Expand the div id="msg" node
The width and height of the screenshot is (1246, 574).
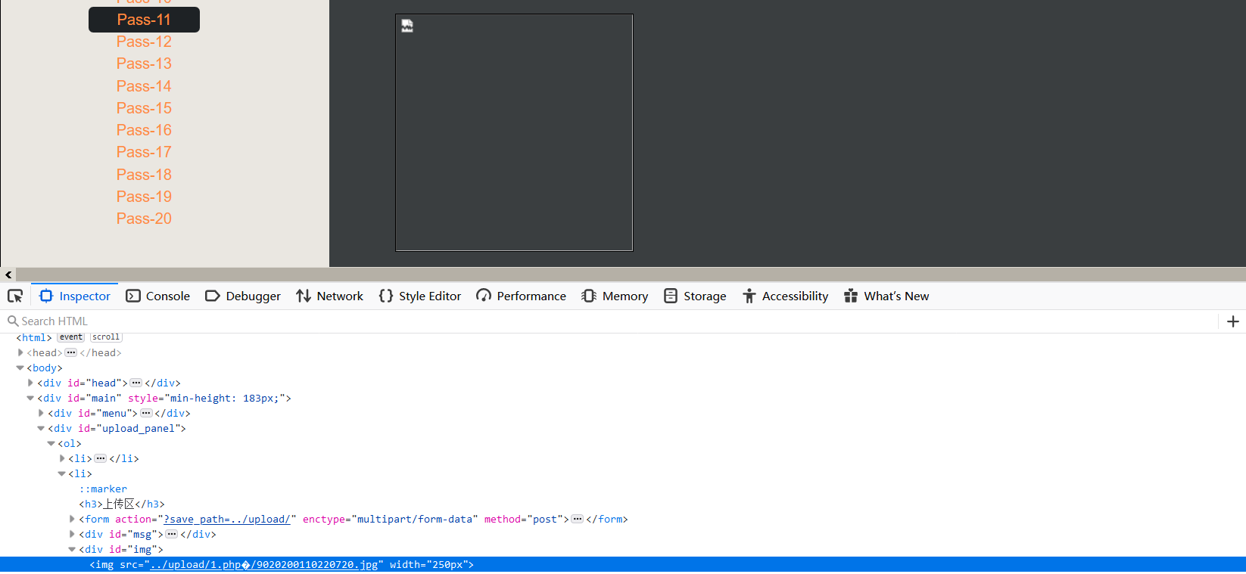click(x=72, y=534)
